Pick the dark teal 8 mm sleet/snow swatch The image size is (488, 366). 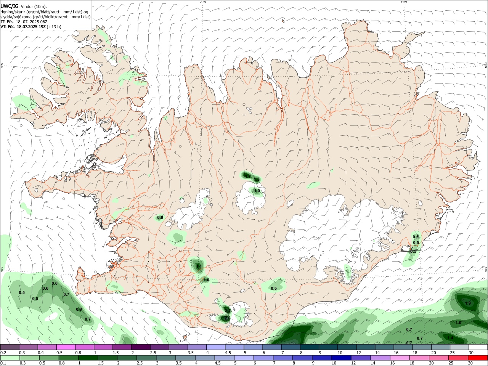pyautogui.click(x=309, y=347)
